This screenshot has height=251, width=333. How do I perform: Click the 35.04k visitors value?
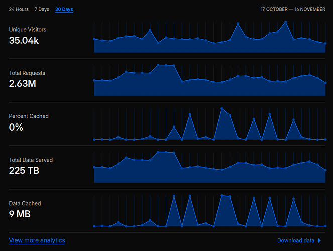[24, 40]
